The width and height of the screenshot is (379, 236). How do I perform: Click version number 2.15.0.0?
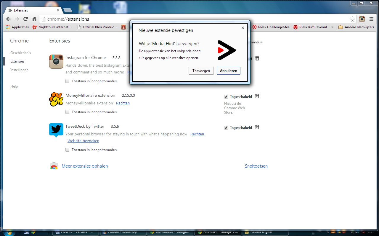click(x=128, y=96)
